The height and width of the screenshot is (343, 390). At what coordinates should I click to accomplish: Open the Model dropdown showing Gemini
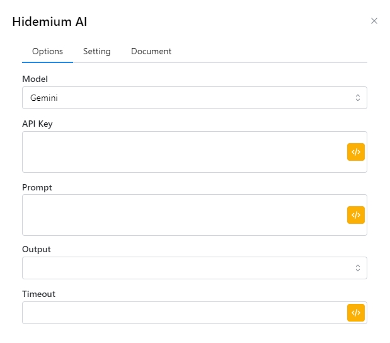click(x=189, y=98)
